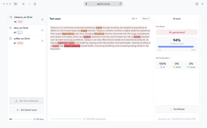Viewport: 207px width, 128px height.
Task: Open the olive_en (1).txt document
Action: click(x=21, y=28)
